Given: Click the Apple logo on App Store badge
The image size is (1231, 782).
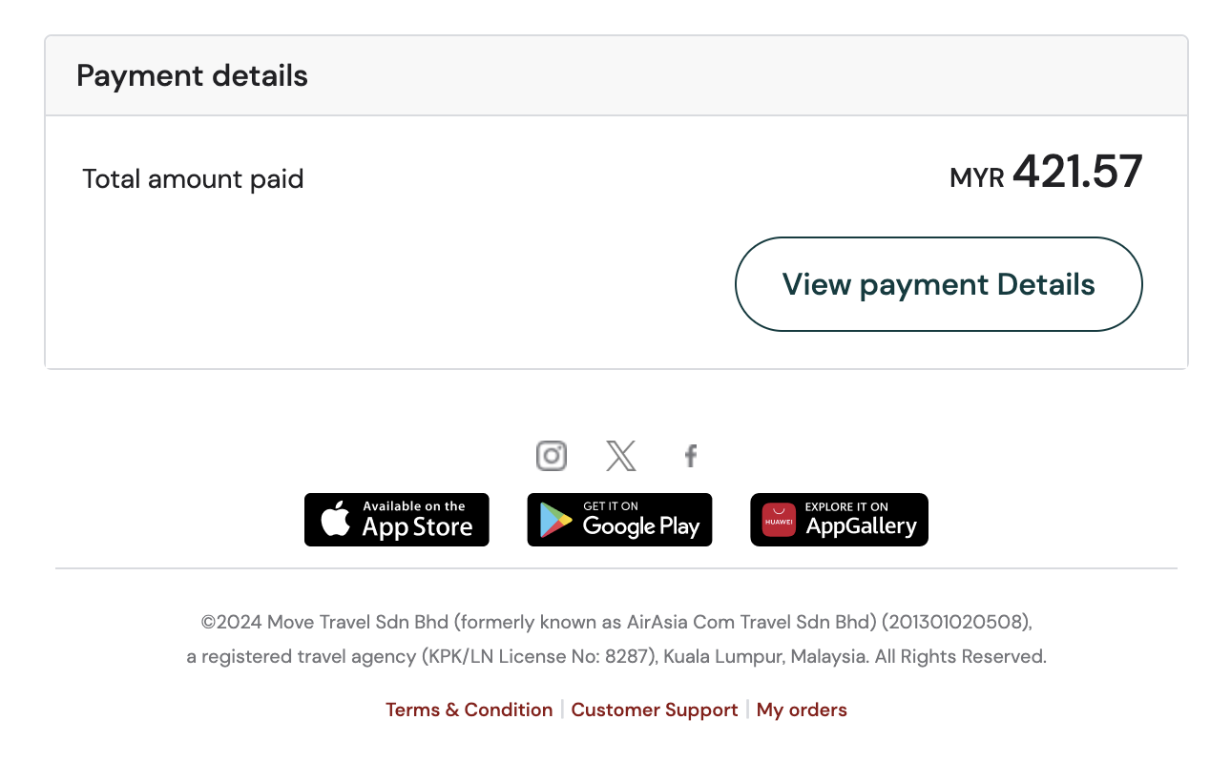Looking at the screenshot, I should tap(335, 521).
